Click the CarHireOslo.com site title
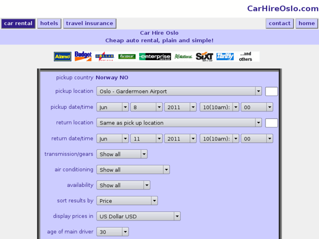The height and width of the screenshot is (239, 319). [283, 8]
